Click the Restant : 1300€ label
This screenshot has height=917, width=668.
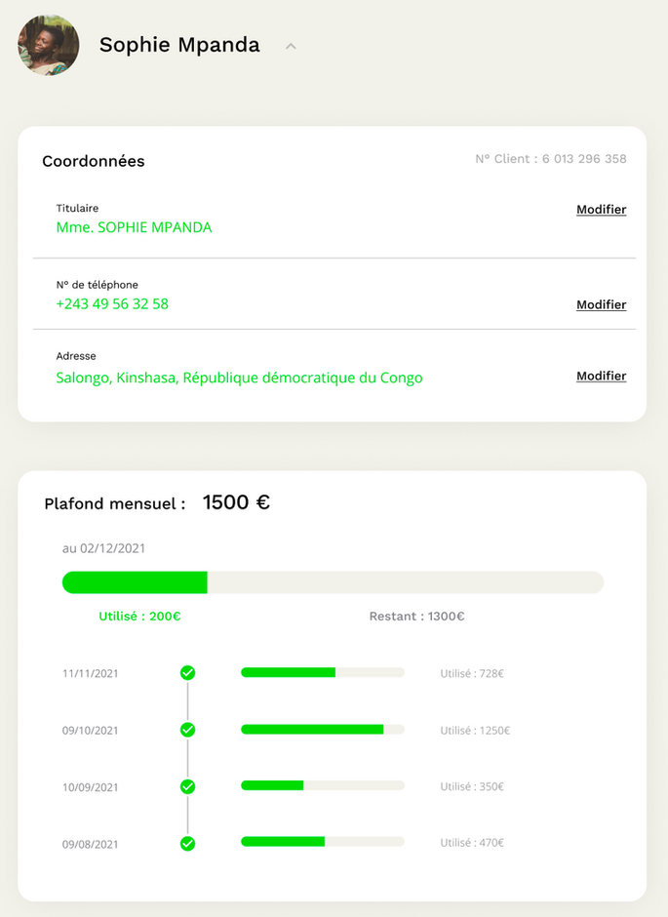coord(416,617)
